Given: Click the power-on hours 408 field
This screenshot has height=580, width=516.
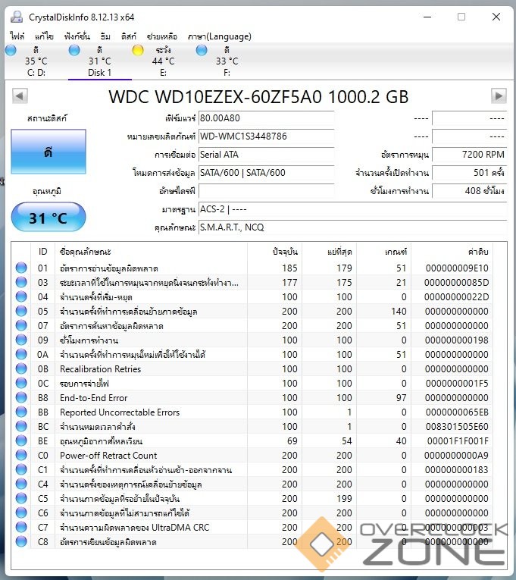Looking at the screenshot, I should coord(469,191).
